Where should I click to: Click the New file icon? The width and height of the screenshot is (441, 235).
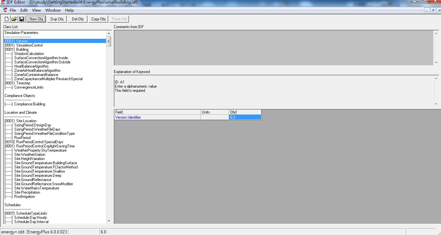(6, 19)
